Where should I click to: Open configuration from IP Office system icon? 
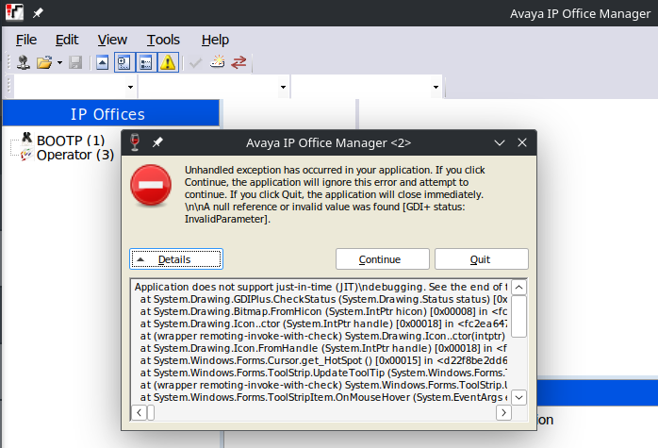coord(24,62)
